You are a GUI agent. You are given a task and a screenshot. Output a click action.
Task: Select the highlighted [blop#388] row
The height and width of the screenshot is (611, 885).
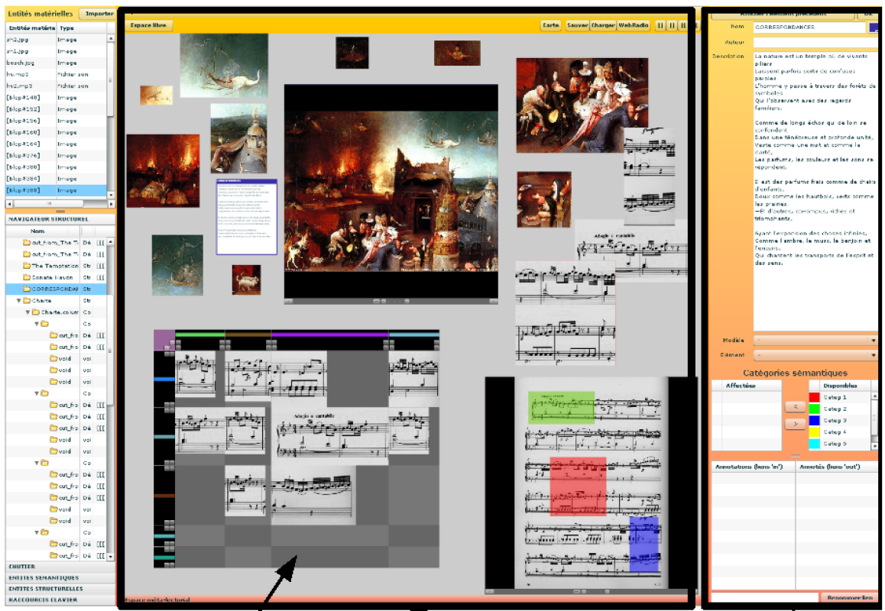tap(56, 190)
